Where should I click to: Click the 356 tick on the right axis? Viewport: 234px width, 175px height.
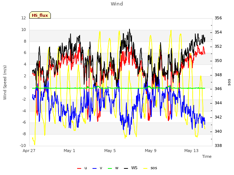pos(218,18)
